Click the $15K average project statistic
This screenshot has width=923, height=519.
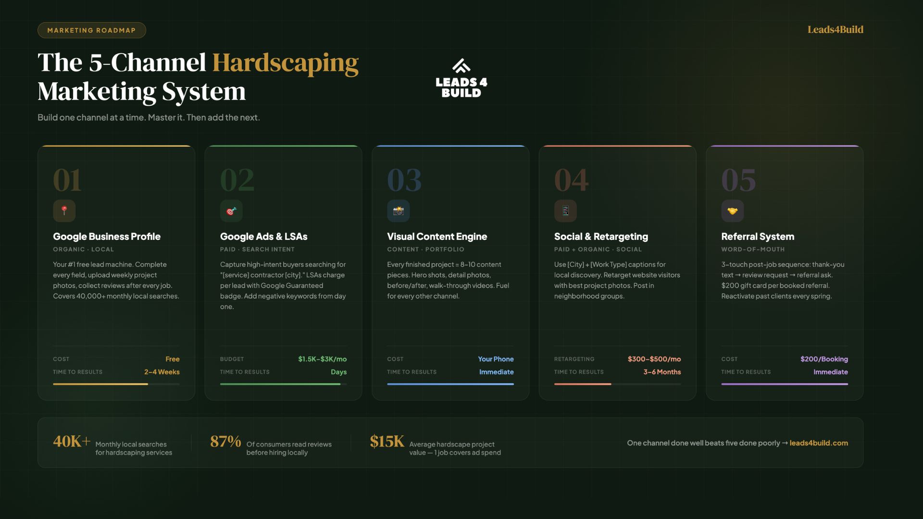click(x=387, y=441)
